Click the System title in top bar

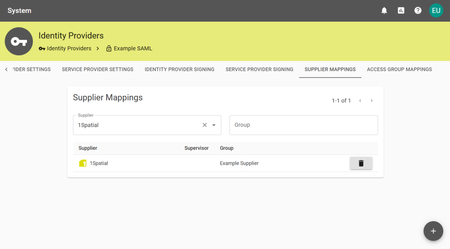(19, 11)
